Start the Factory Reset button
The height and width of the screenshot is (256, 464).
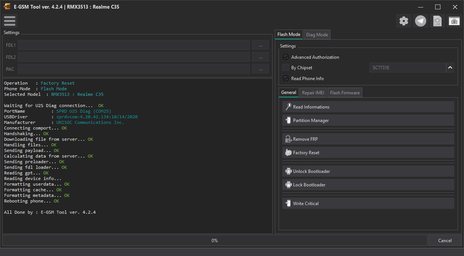(368, 152)
